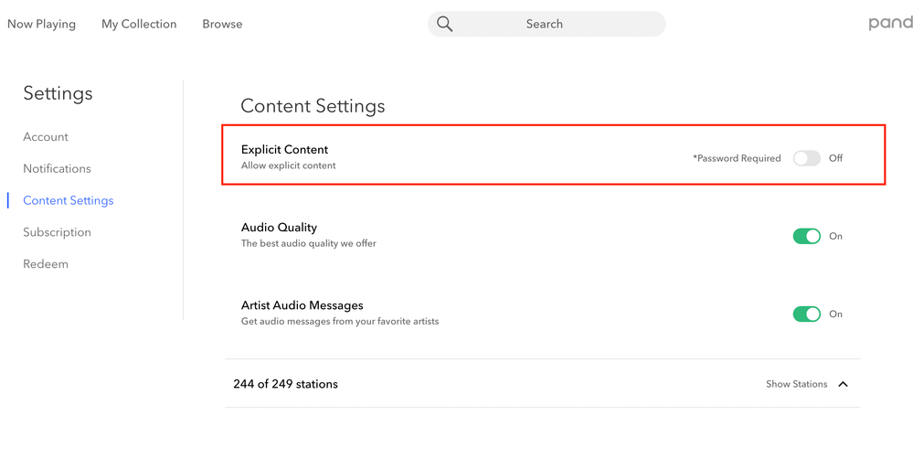Select Content Settings in the sidebar
This screenshot has width=913, height=458.
(x=69, y=200)
